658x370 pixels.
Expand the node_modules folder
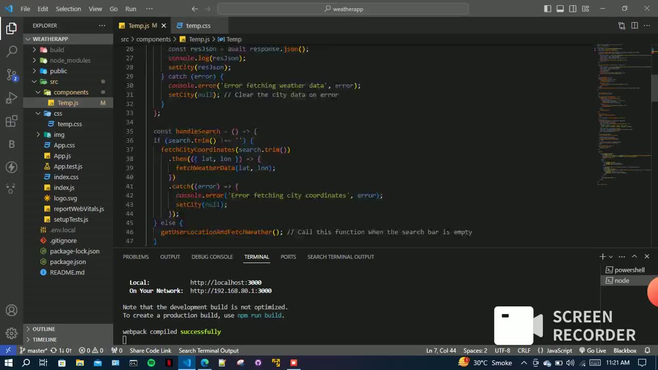(x=70, y=60)
